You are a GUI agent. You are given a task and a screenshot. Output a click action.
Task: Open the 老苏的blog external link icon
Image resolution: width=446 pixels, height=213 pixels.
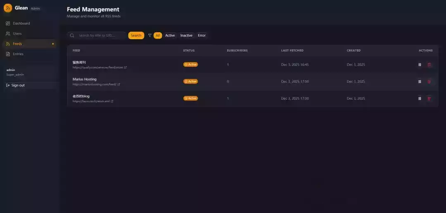tap(112, 101)
